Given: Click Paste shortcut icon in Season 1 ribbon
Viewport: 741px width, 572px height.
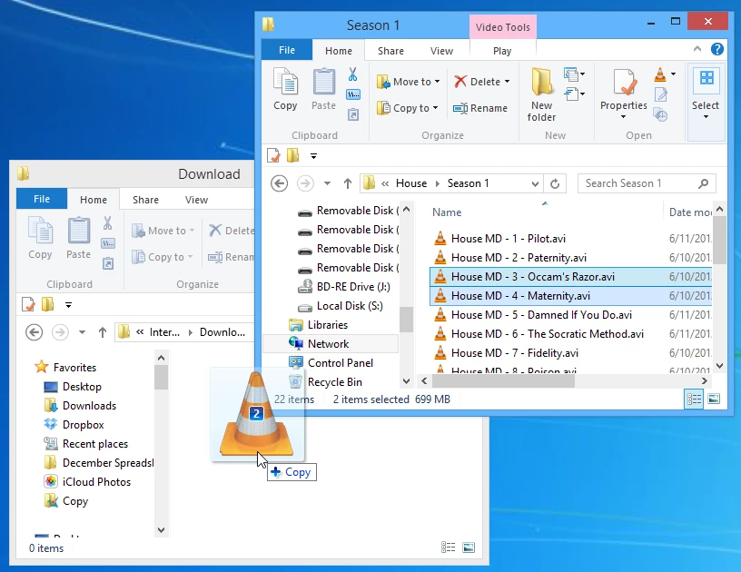Looking at the screenshot, I should click(x=353, y=114).
